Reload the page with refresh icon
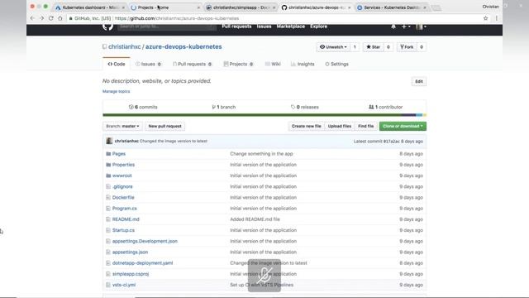529x298 pixels. (51, 18)
